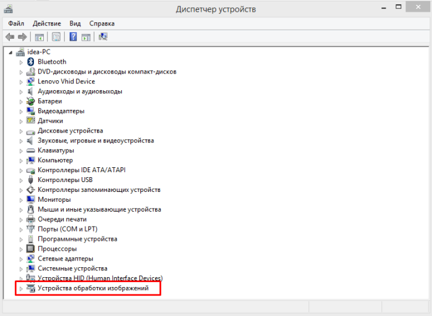Go forward with the right arrow toolbar button
The image size is (432, 316).
pos(22,37)
